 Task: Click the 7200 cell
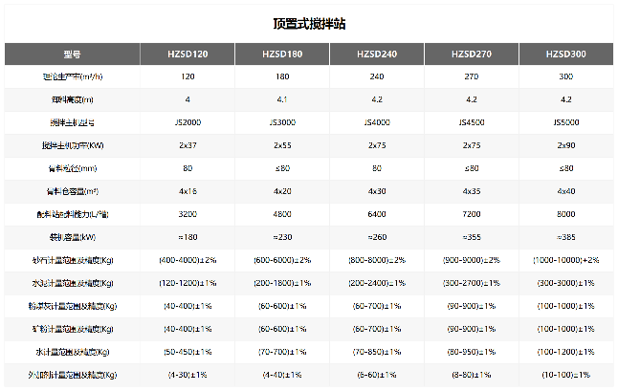tap(472, 213)
